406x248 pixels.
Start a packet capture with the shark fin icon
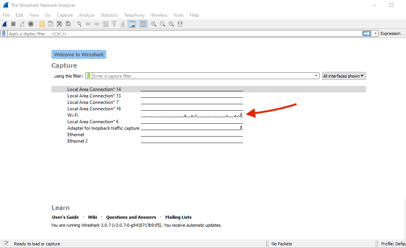(4, 24)
